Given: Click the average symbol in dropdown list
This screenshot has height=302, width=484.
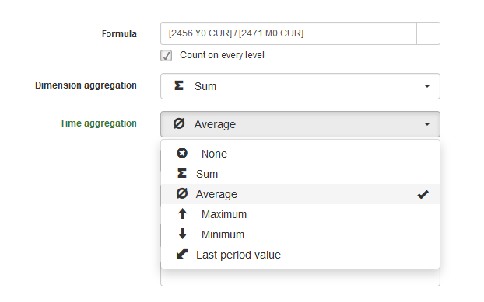Looking at the screenshot, I should click(x=182, y=193).
